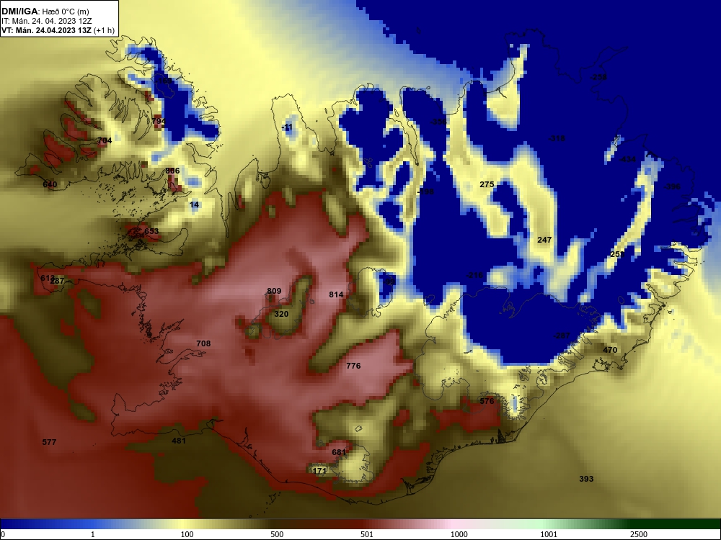Click the 171 value label
Screen dimensions: 721x540
pyautogui.click(x=319, y=471)
